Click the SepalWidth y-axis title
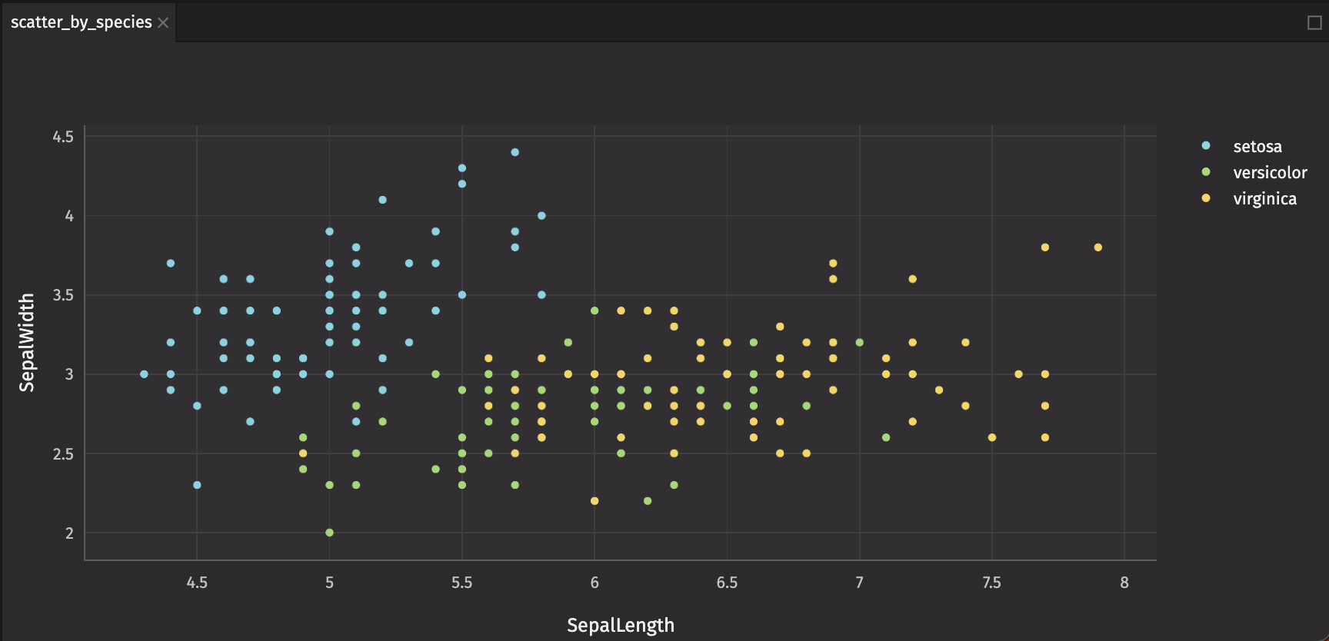 [x=27, y=343]
